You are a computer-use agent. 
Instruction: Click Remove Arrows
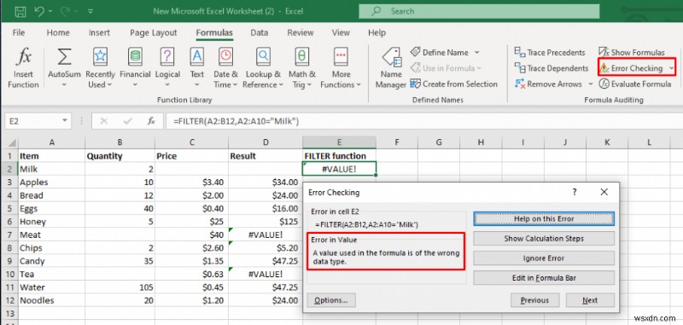point(548,84)
